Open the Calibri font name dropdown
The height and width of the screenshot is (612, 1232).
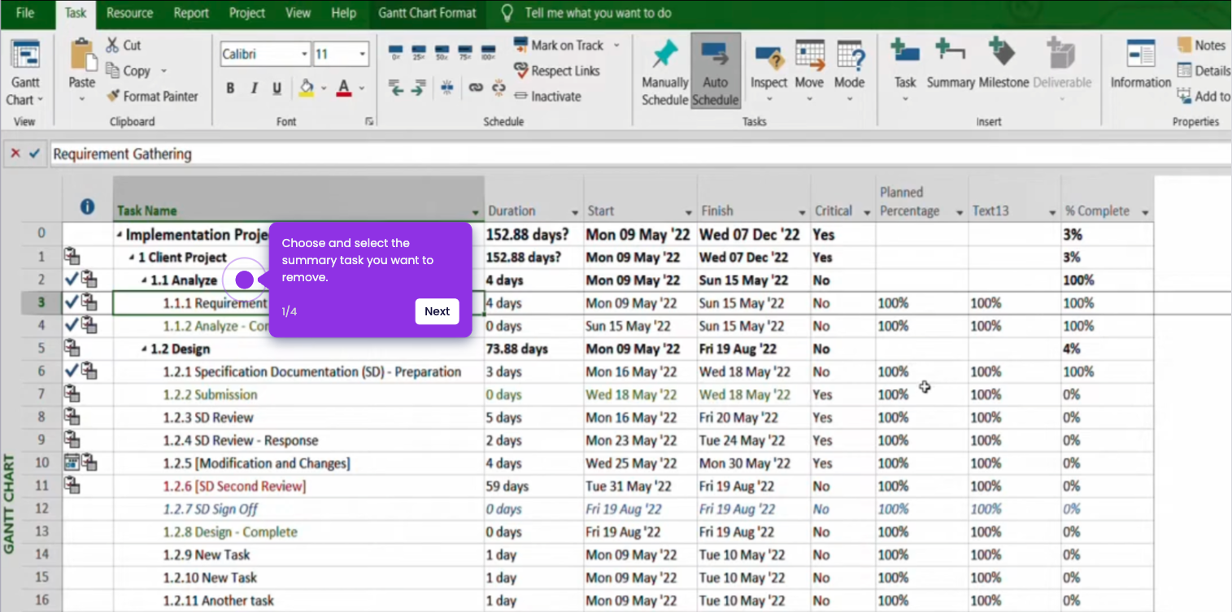304,54
